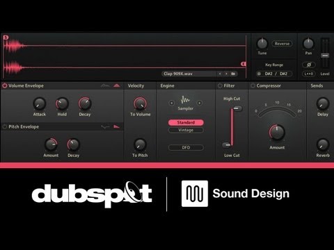
Task: Open the sample folder browser icon
Action: click(x=233, y=74)
